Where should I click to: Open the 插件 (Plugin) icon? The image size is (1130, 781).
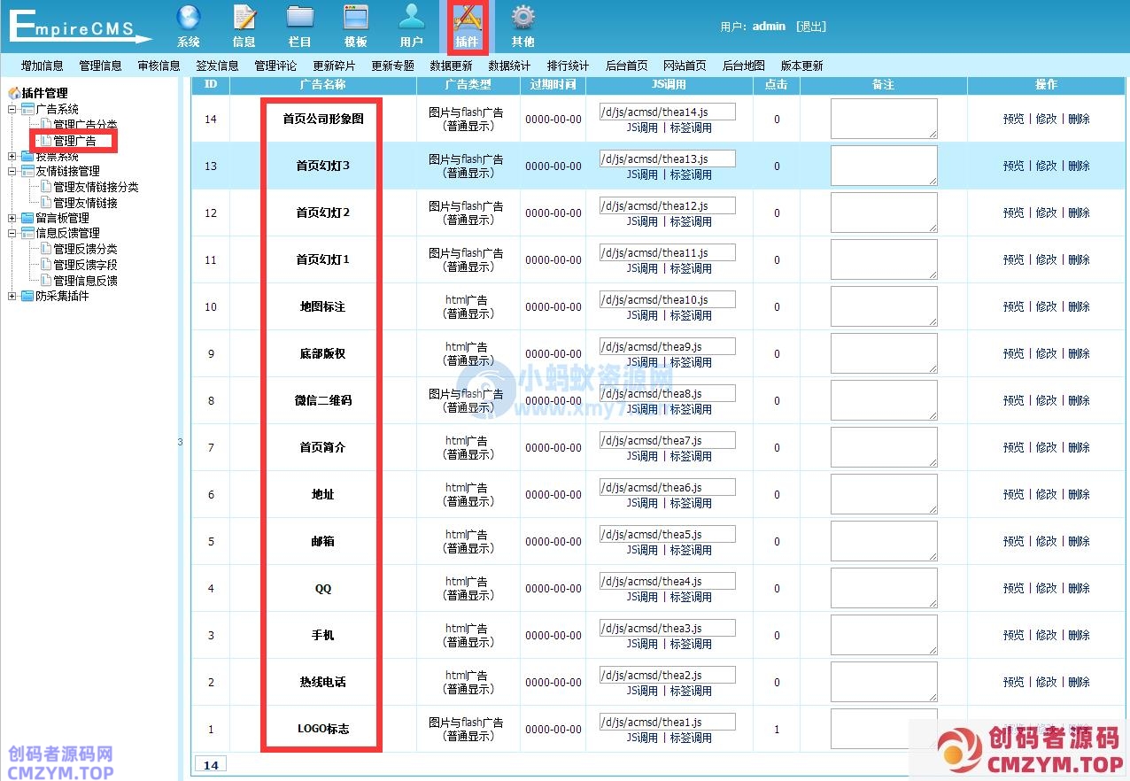tap(467, 18)
